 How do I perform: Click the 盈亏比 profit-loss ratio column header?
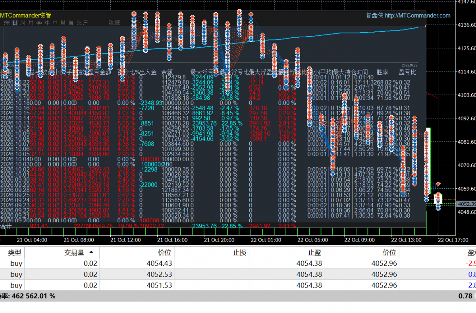pyautogui.click(x=407, y=72)
